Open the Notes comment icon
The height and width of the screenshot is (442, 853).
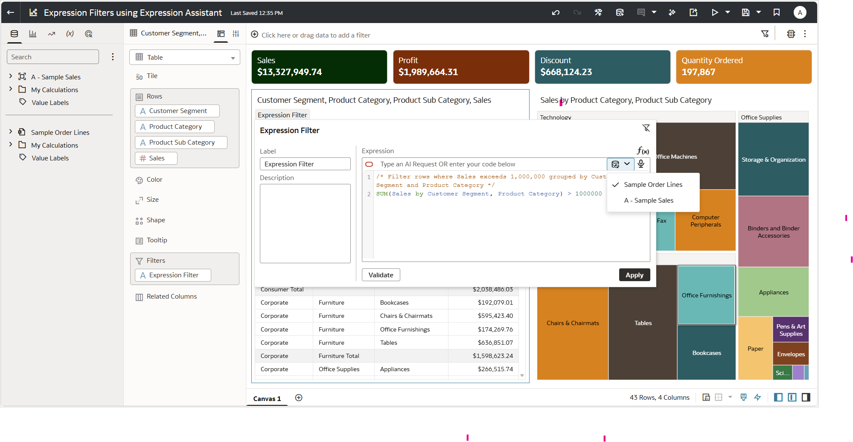pyautogui.click(x=641, y=12)
